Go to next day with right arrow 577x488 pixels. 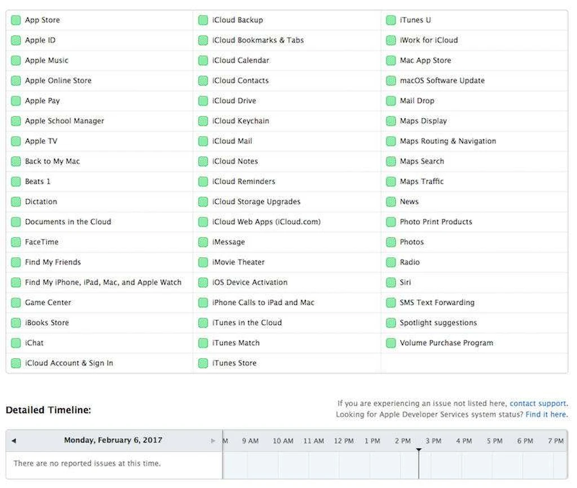point(212,441)
